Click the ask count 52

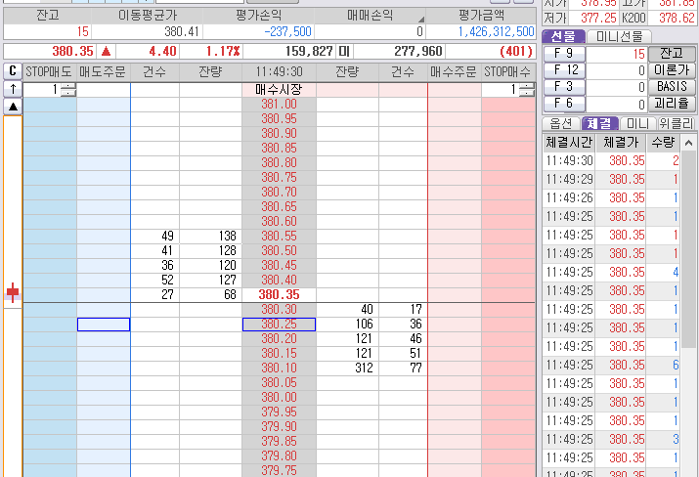click(167, 280)
